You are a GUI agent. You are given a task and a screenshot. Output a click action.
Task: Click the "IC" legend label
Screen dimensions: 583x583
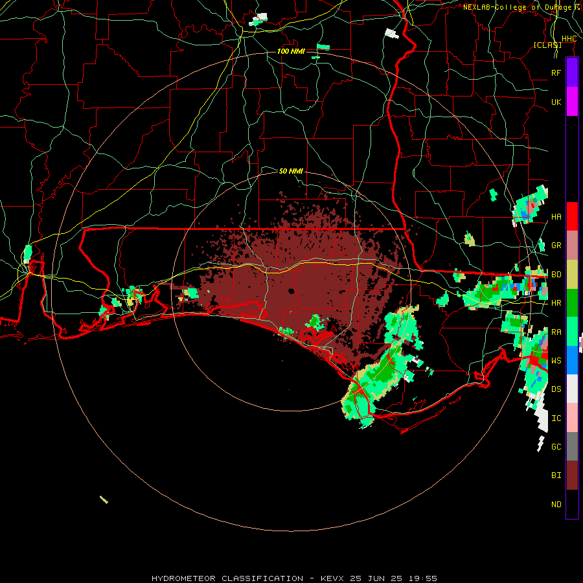pos(556,418)
